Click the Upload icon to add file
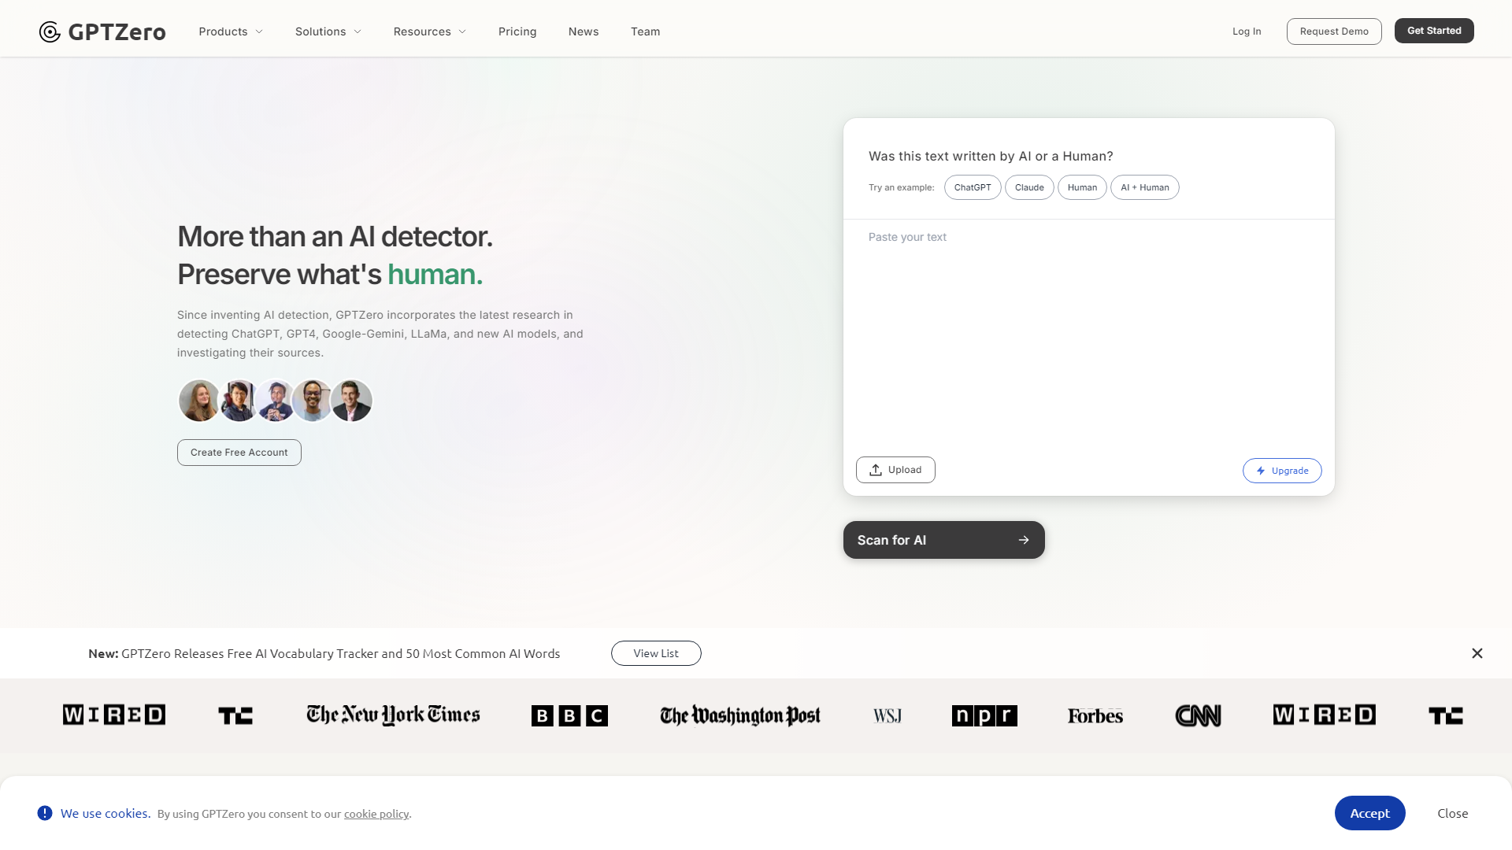Screen dimensions: 1512x850 (x=876, y=469)
